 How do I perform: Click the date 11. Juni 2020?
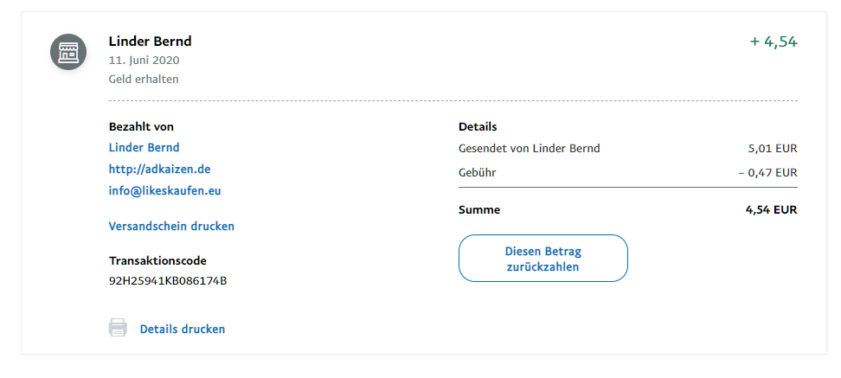[x=144, y=61]
